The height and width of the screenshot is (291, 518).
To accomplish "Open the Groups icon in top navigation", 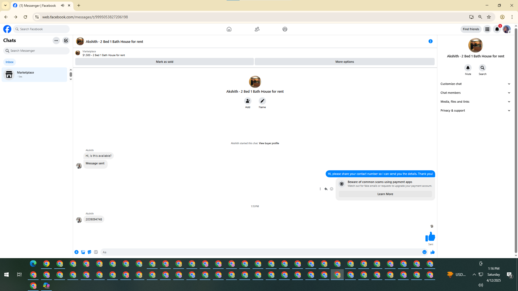I will [285, 29].
